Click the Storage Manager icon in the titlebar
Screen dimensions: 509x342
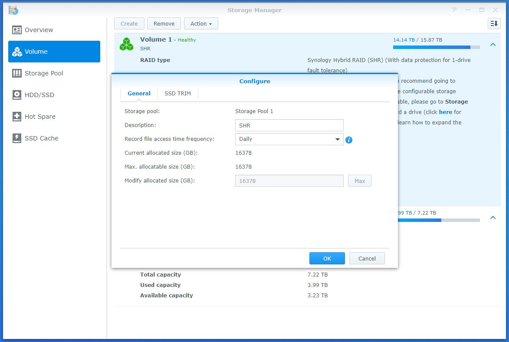[13, 10]
